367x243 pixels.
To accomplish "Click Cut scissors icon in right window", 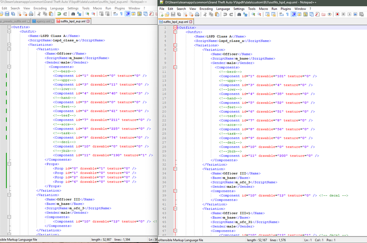I will [x=205, y=15].
